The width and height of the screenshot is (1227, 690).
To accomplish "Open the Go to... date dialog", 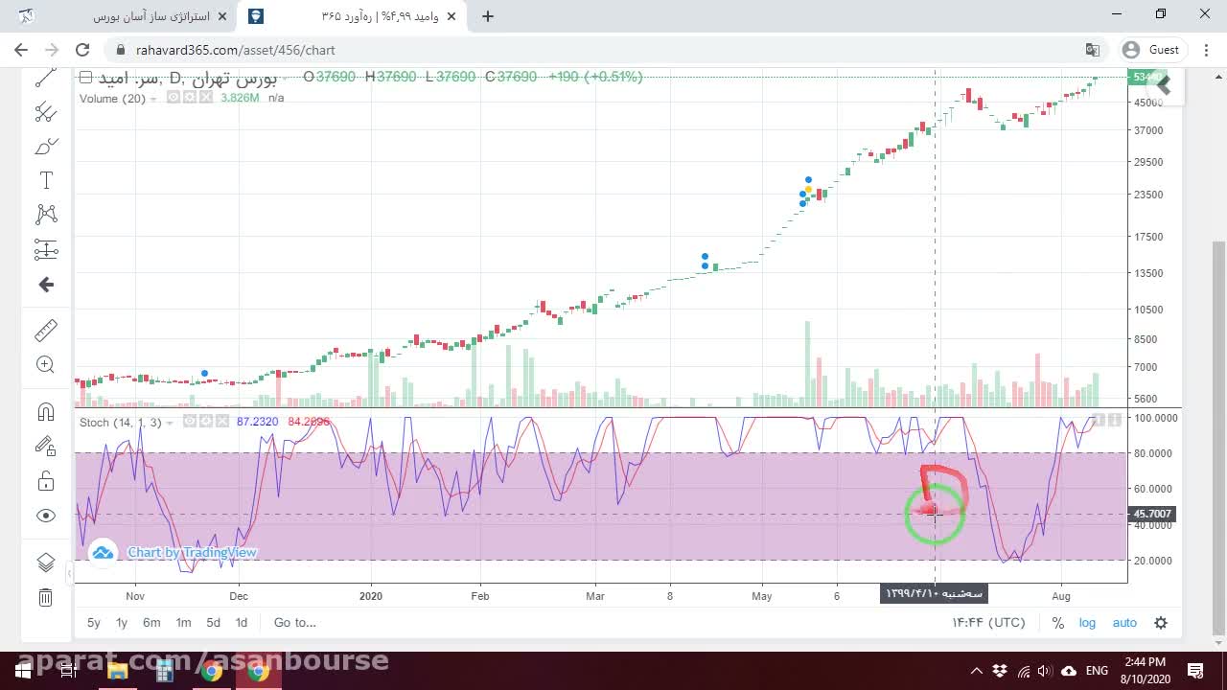I will click(x=294, y=623).
